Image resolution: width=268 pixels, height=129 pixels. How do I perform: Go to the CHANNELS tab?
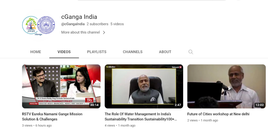point(133,52)
